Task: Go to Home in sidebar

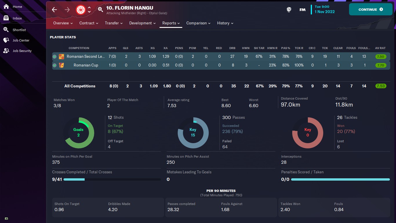Action: 17,7
